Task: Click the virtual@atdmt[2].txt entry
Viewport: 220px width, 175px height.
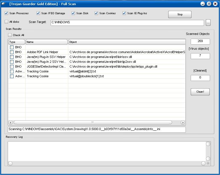Action: (83, 71)
